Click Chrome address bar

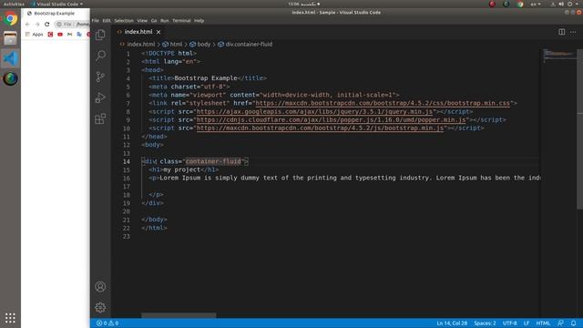click(73, 25)
